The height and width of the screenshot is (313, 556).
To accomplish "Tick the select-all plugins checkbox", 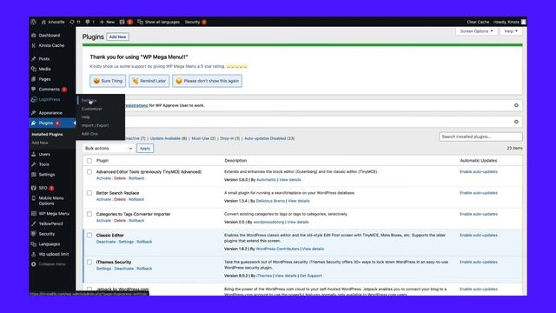I will click(89, 161).
